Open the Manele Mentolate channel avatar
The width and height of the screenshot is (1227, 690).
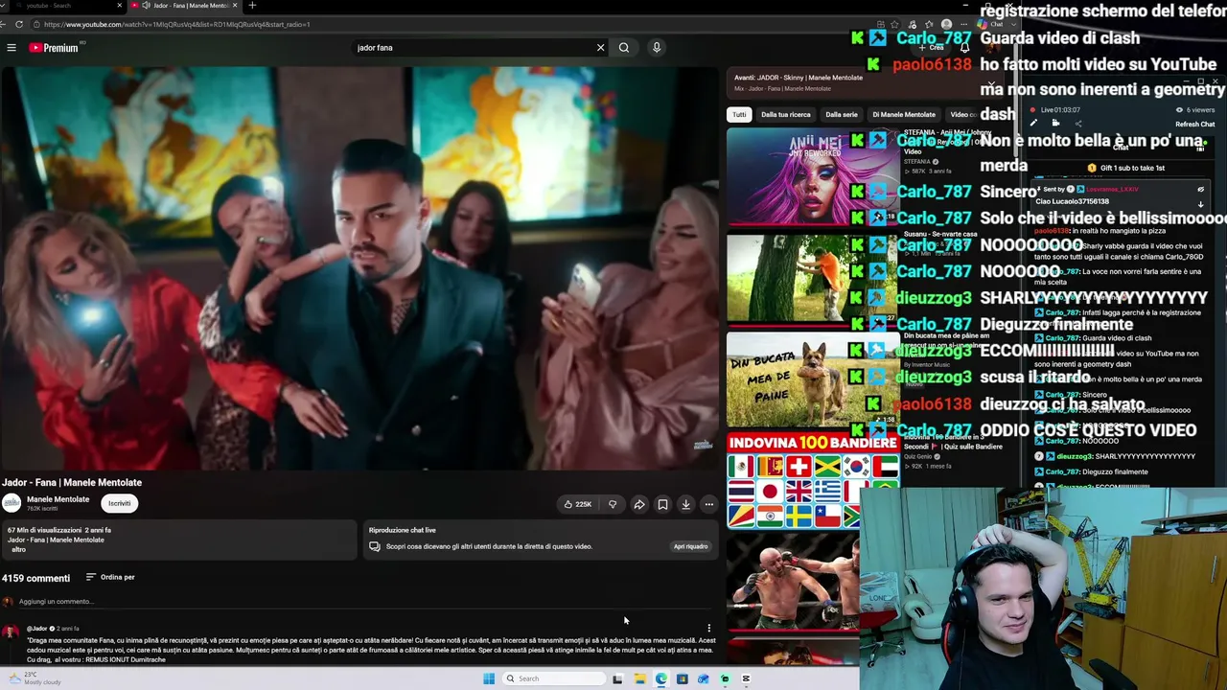tap(12, 503)
